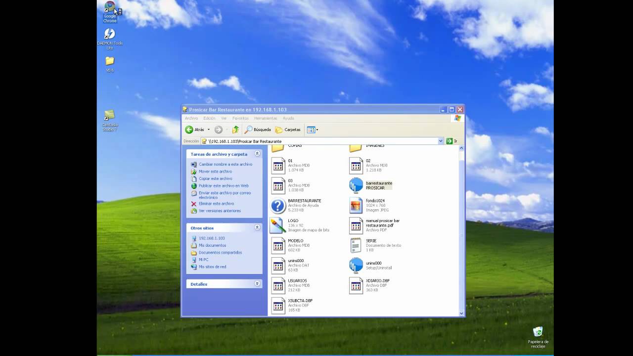This screenshot has width=633, height=356.
Task: Click Cambiar nombre a este archivo
Action: 226,164
